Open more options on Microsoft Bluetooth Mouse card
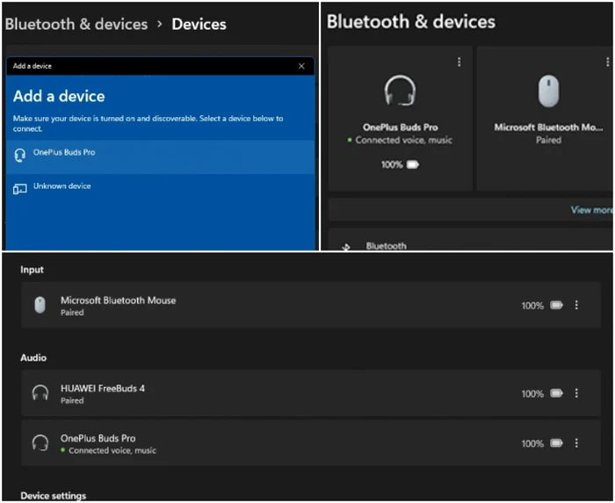The width and height of the screenshot is (615, 503). click(607, 62)
